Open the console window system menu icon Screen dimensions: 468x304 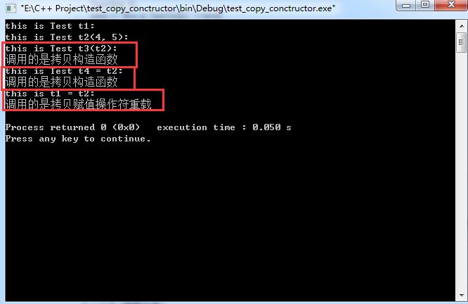point(11,8)
